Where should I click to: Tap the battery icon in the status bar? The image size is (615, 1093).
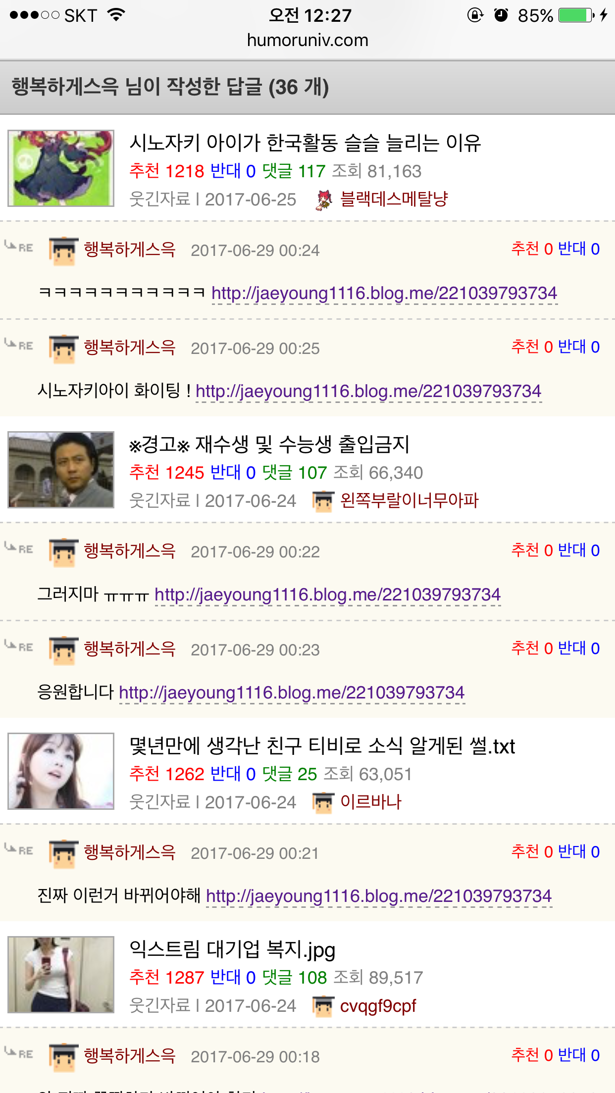click(576, 15)
